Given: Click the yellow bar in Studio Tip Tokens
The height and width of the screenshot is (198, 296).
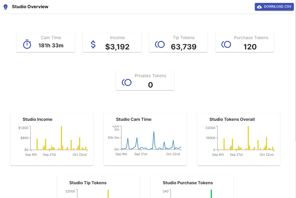Looking at the screenshot, I should tap(108, 194).
